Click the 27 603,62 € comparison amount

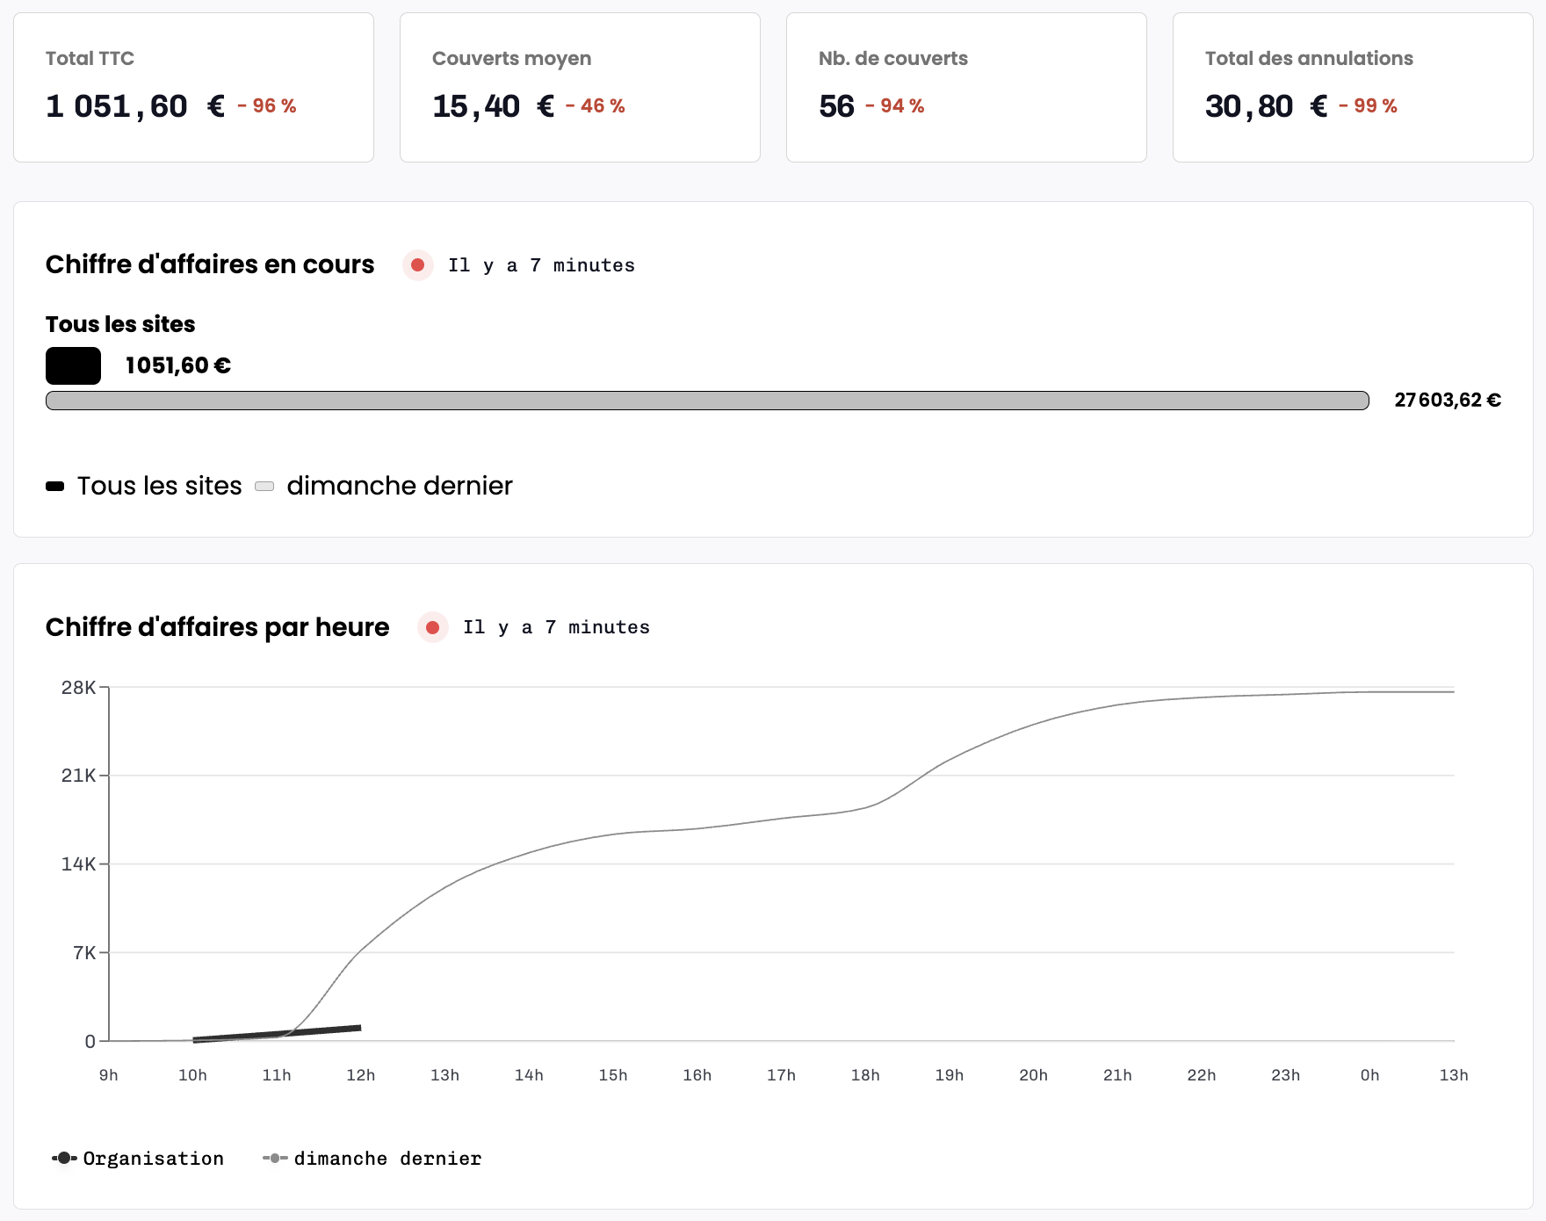click(x=1447, y=401)
